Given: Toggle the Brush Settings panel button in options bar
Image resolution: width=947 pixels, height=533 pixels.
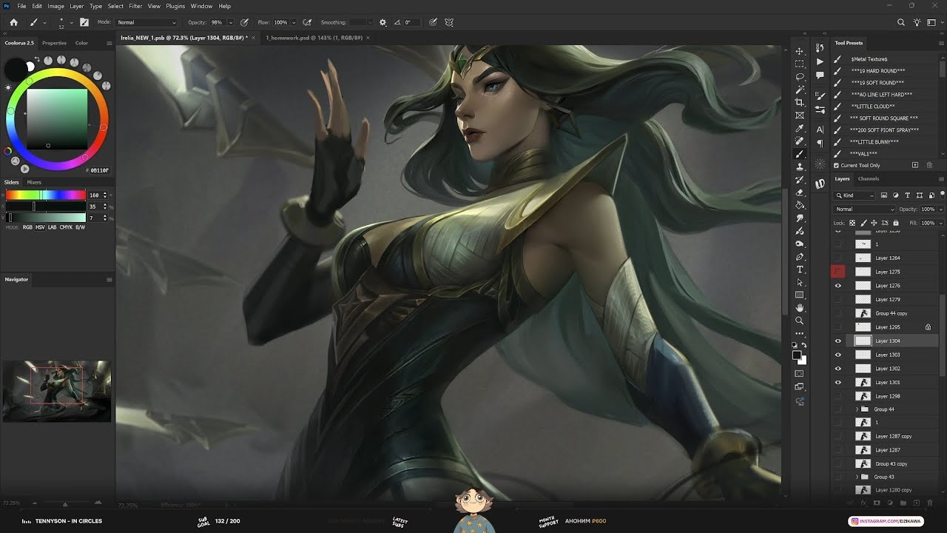Looking at the screenshot, I should pos(84,23).
